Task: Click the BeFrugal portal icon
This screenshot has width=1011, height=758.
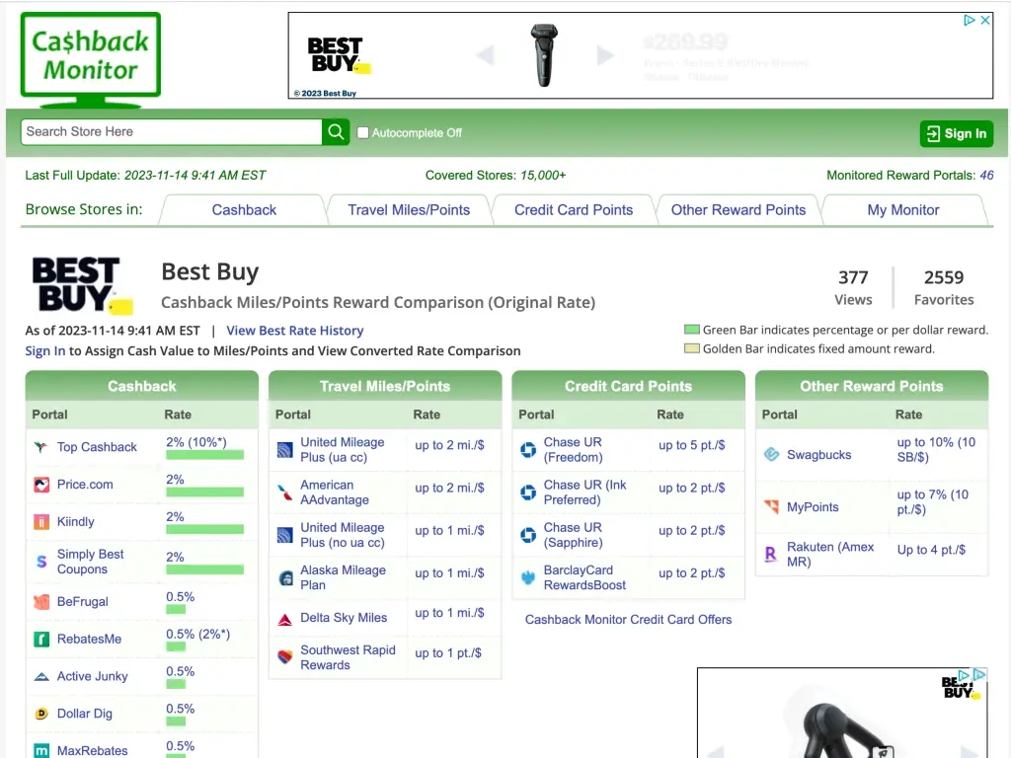Action: [41, 601]
